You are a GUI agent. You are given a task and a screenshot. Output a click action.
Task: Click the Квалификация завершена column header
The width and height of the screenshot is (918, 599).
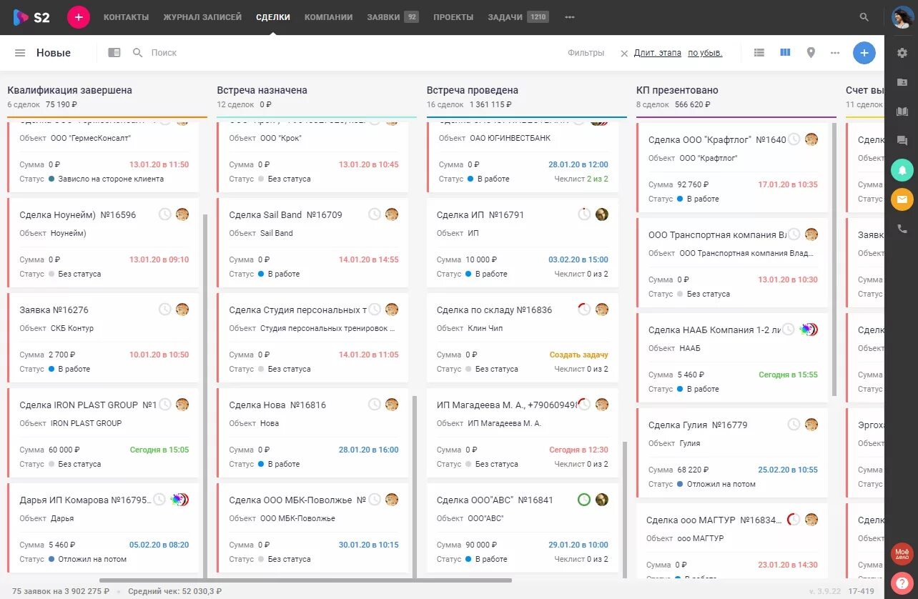click(x=69, y=90)
